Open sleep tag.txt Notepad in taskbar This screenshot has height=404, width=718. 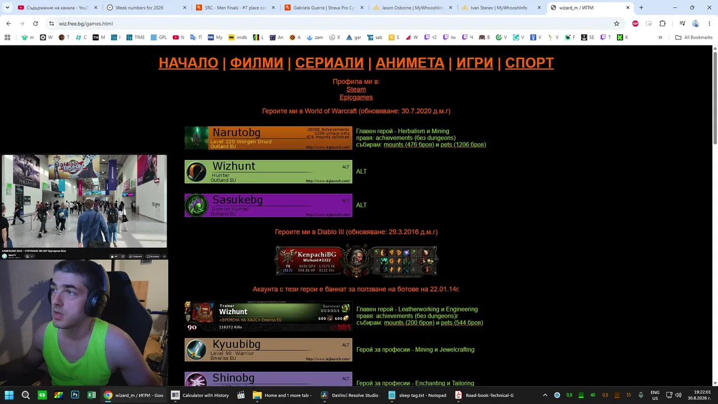tap(417, 395)
